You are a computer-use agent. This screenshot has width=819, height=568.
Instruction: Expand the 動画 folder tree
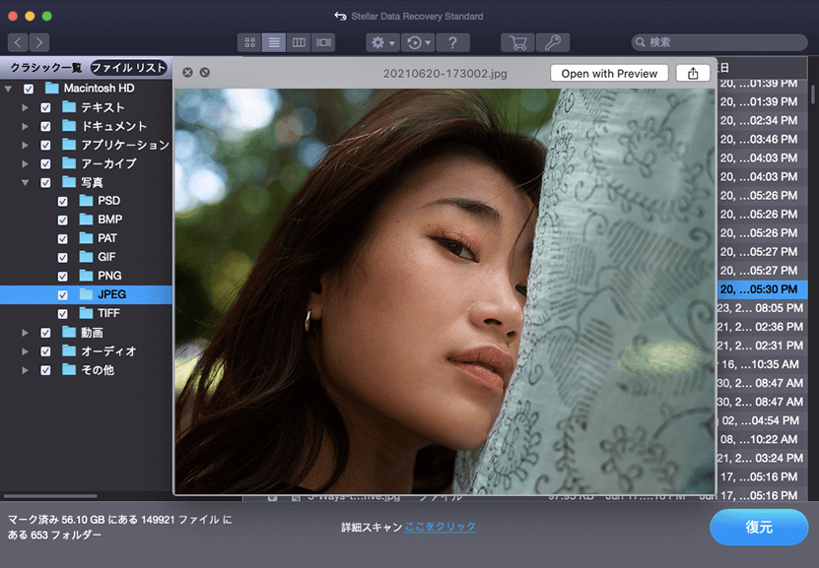coord(25,333)
